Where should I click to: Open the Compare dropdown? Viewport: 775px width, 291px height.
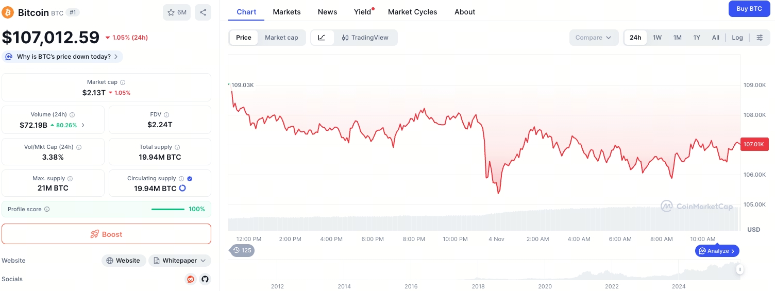coord(594,38)
